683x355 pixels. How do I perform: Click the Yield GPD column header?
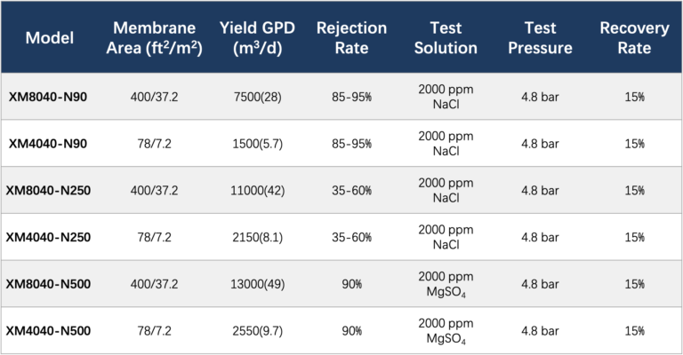pos(256,38)
